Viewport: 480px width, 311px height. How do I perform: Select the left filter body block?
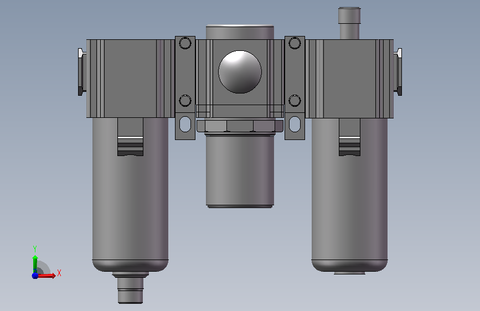[131, 79]
